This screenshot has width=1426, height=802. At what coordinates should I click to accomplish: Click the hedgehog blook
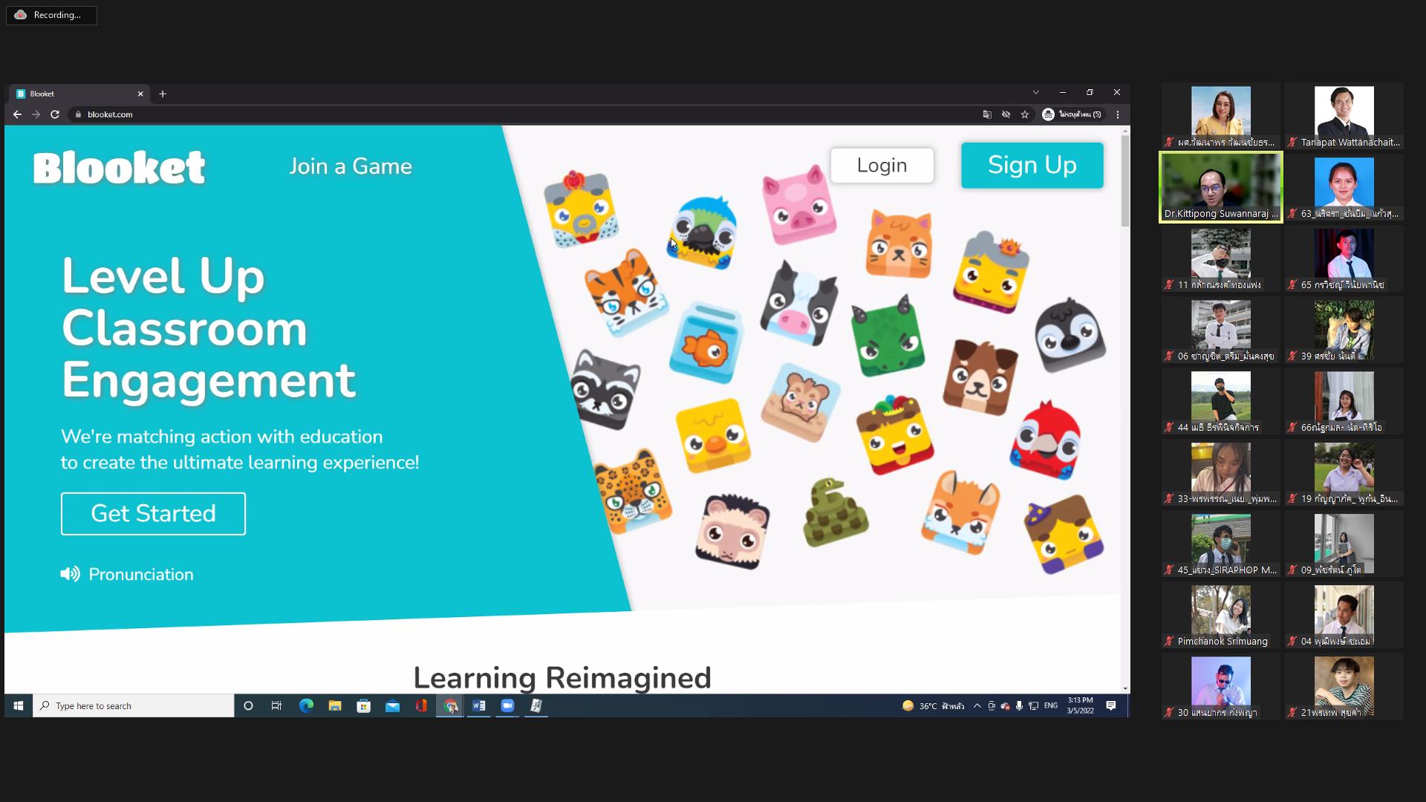coord(732,532)
